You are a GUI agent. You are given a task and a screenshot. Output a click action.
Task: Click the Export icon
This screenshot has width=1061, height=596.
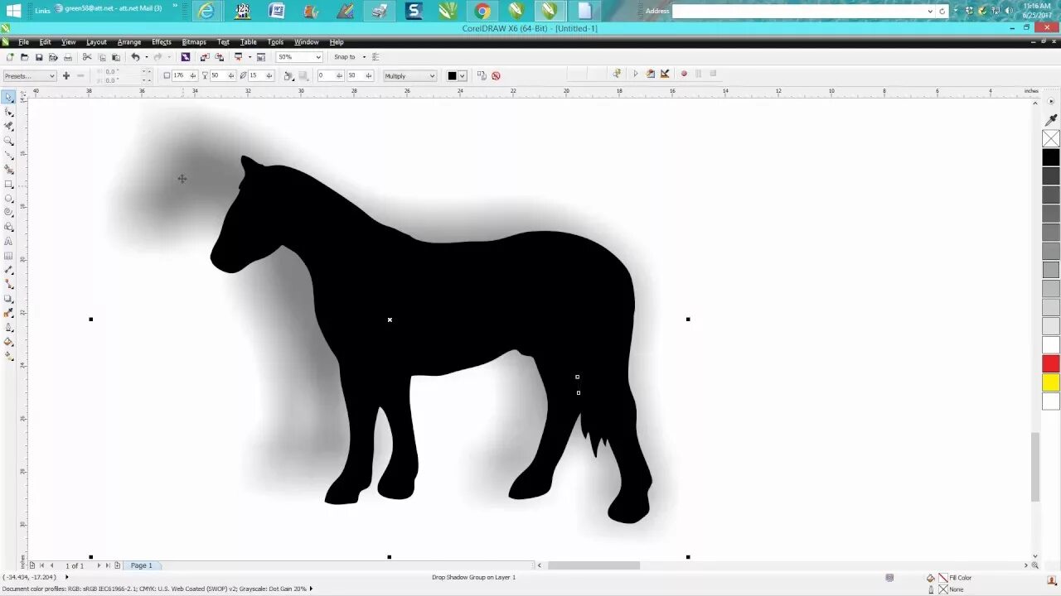219,57
